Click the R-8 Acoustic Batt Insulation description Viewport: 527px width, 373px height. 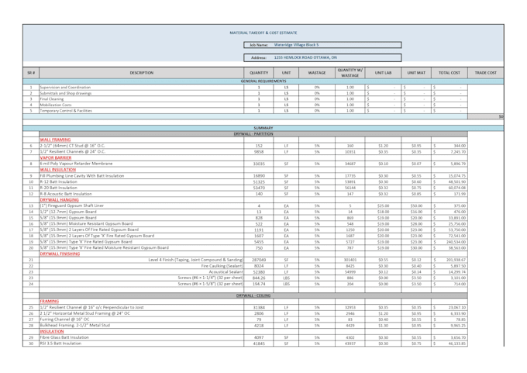(x=142, y=194)
